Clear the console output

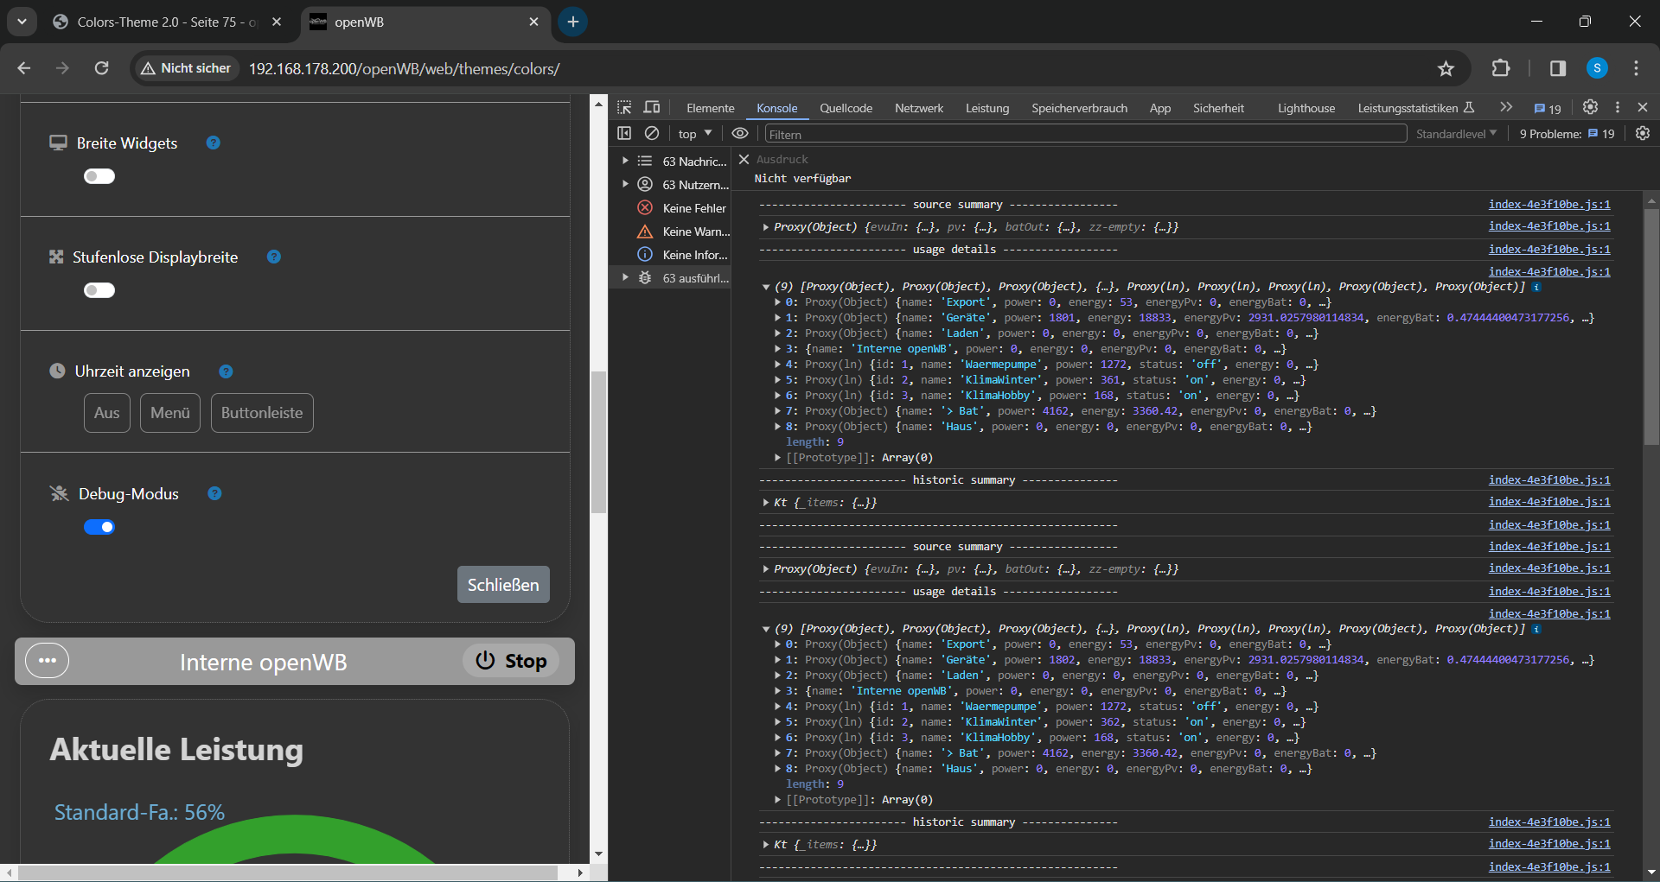pos(652,133)
